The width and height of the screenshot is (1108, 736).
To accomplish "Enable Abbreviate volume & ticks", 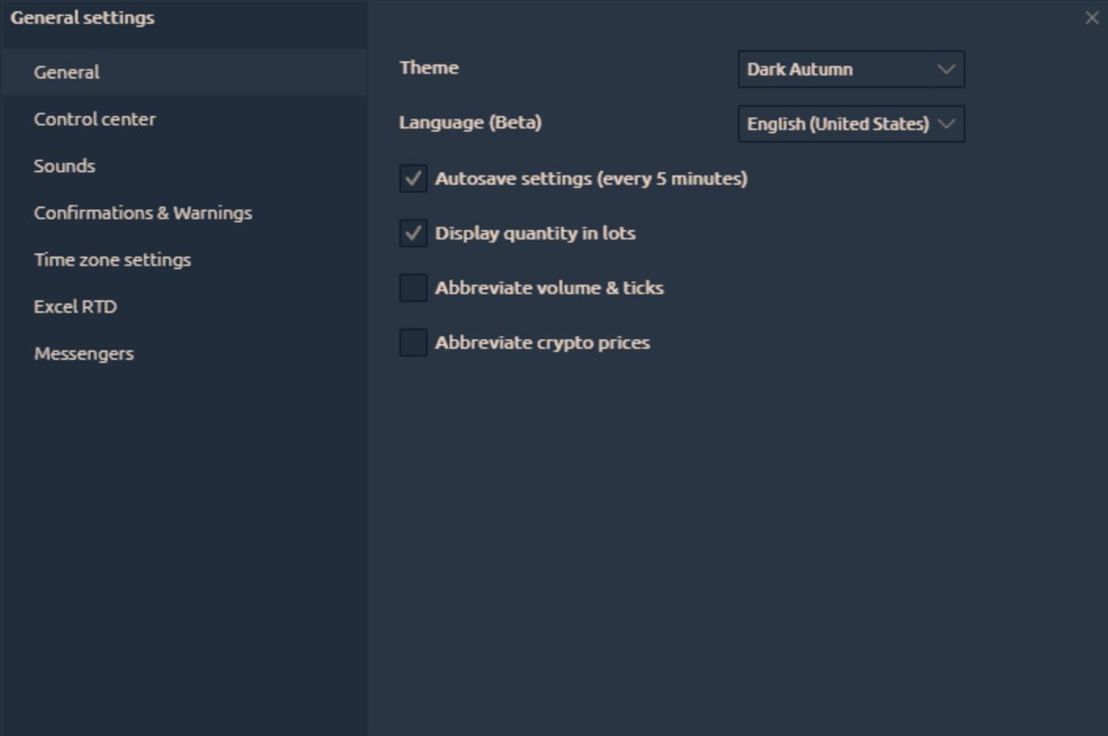I will [414, 288].
